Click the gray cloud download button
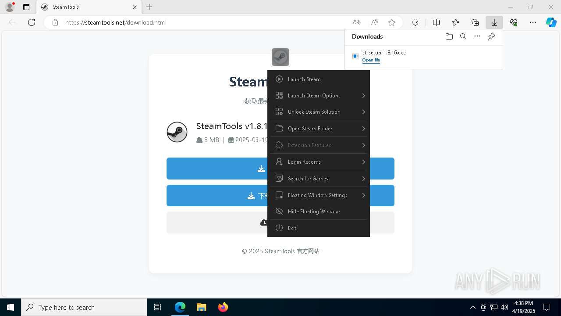 (x=280, y=223)
